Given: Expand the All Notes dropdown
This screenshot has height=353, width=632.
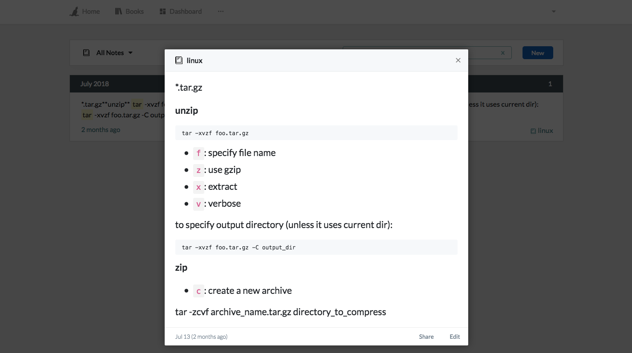Looking at the screenshot, I should [x=114, y=52].
